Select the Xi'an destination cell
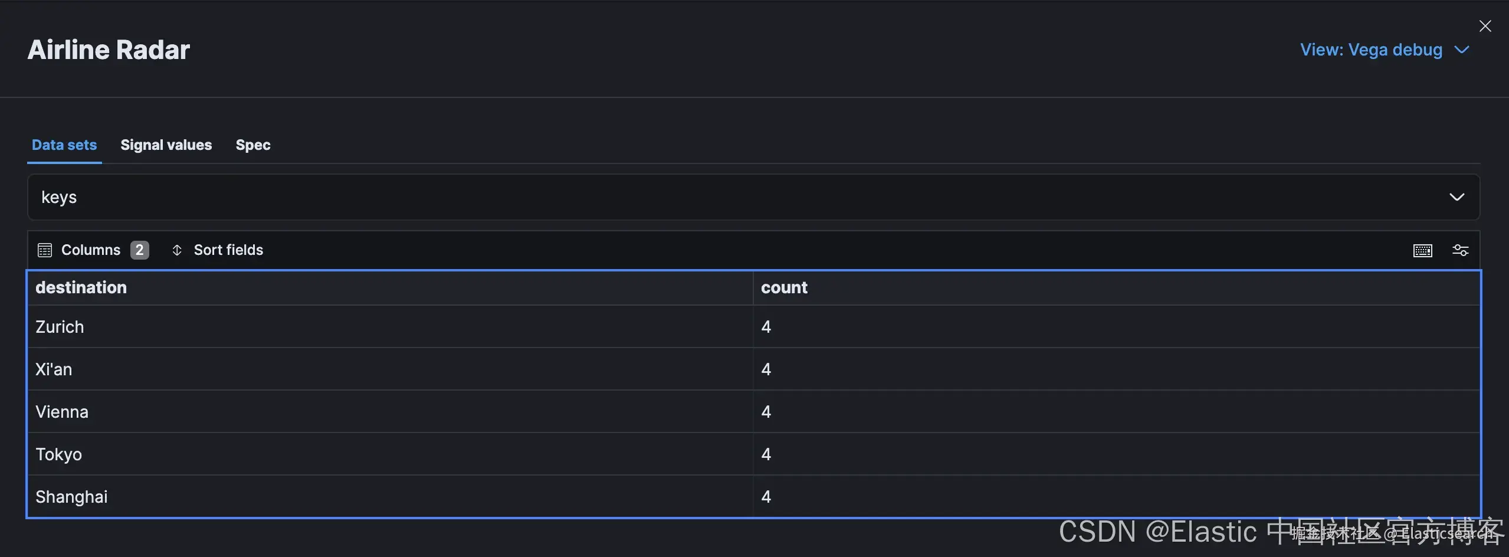Screen dimensions: 1509x557 click(54, 369)
